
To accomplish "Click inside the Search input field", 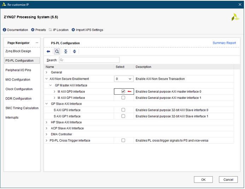I will [x=91, y=60].
